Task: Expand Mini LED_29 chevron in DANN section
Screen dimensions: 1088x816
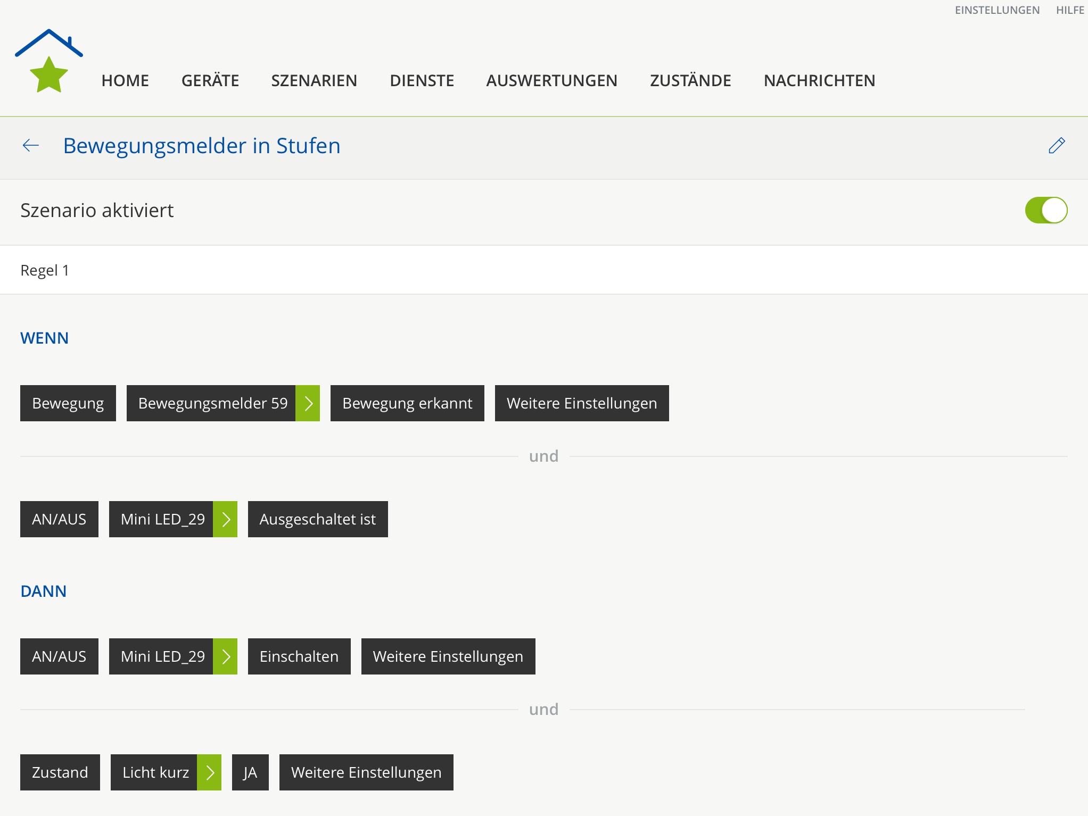Action: [225, 656]
